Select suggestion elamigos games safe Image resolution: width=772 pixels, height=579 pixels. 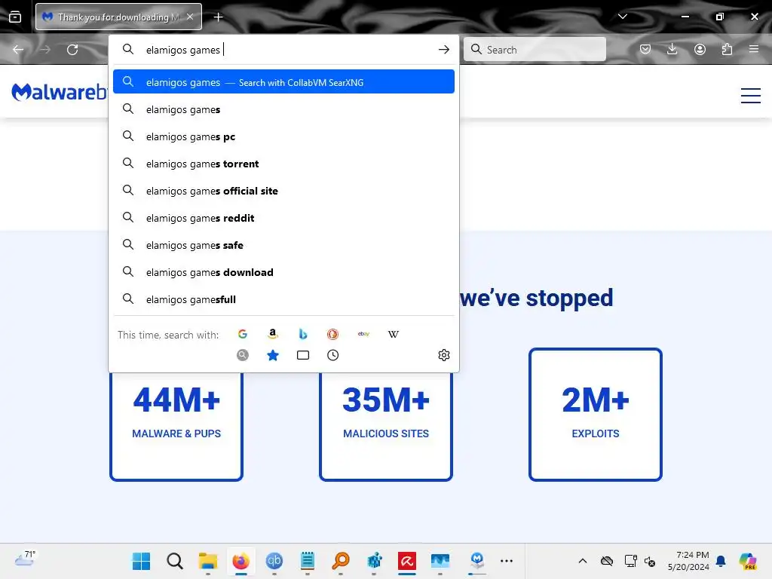coord(283,245)
